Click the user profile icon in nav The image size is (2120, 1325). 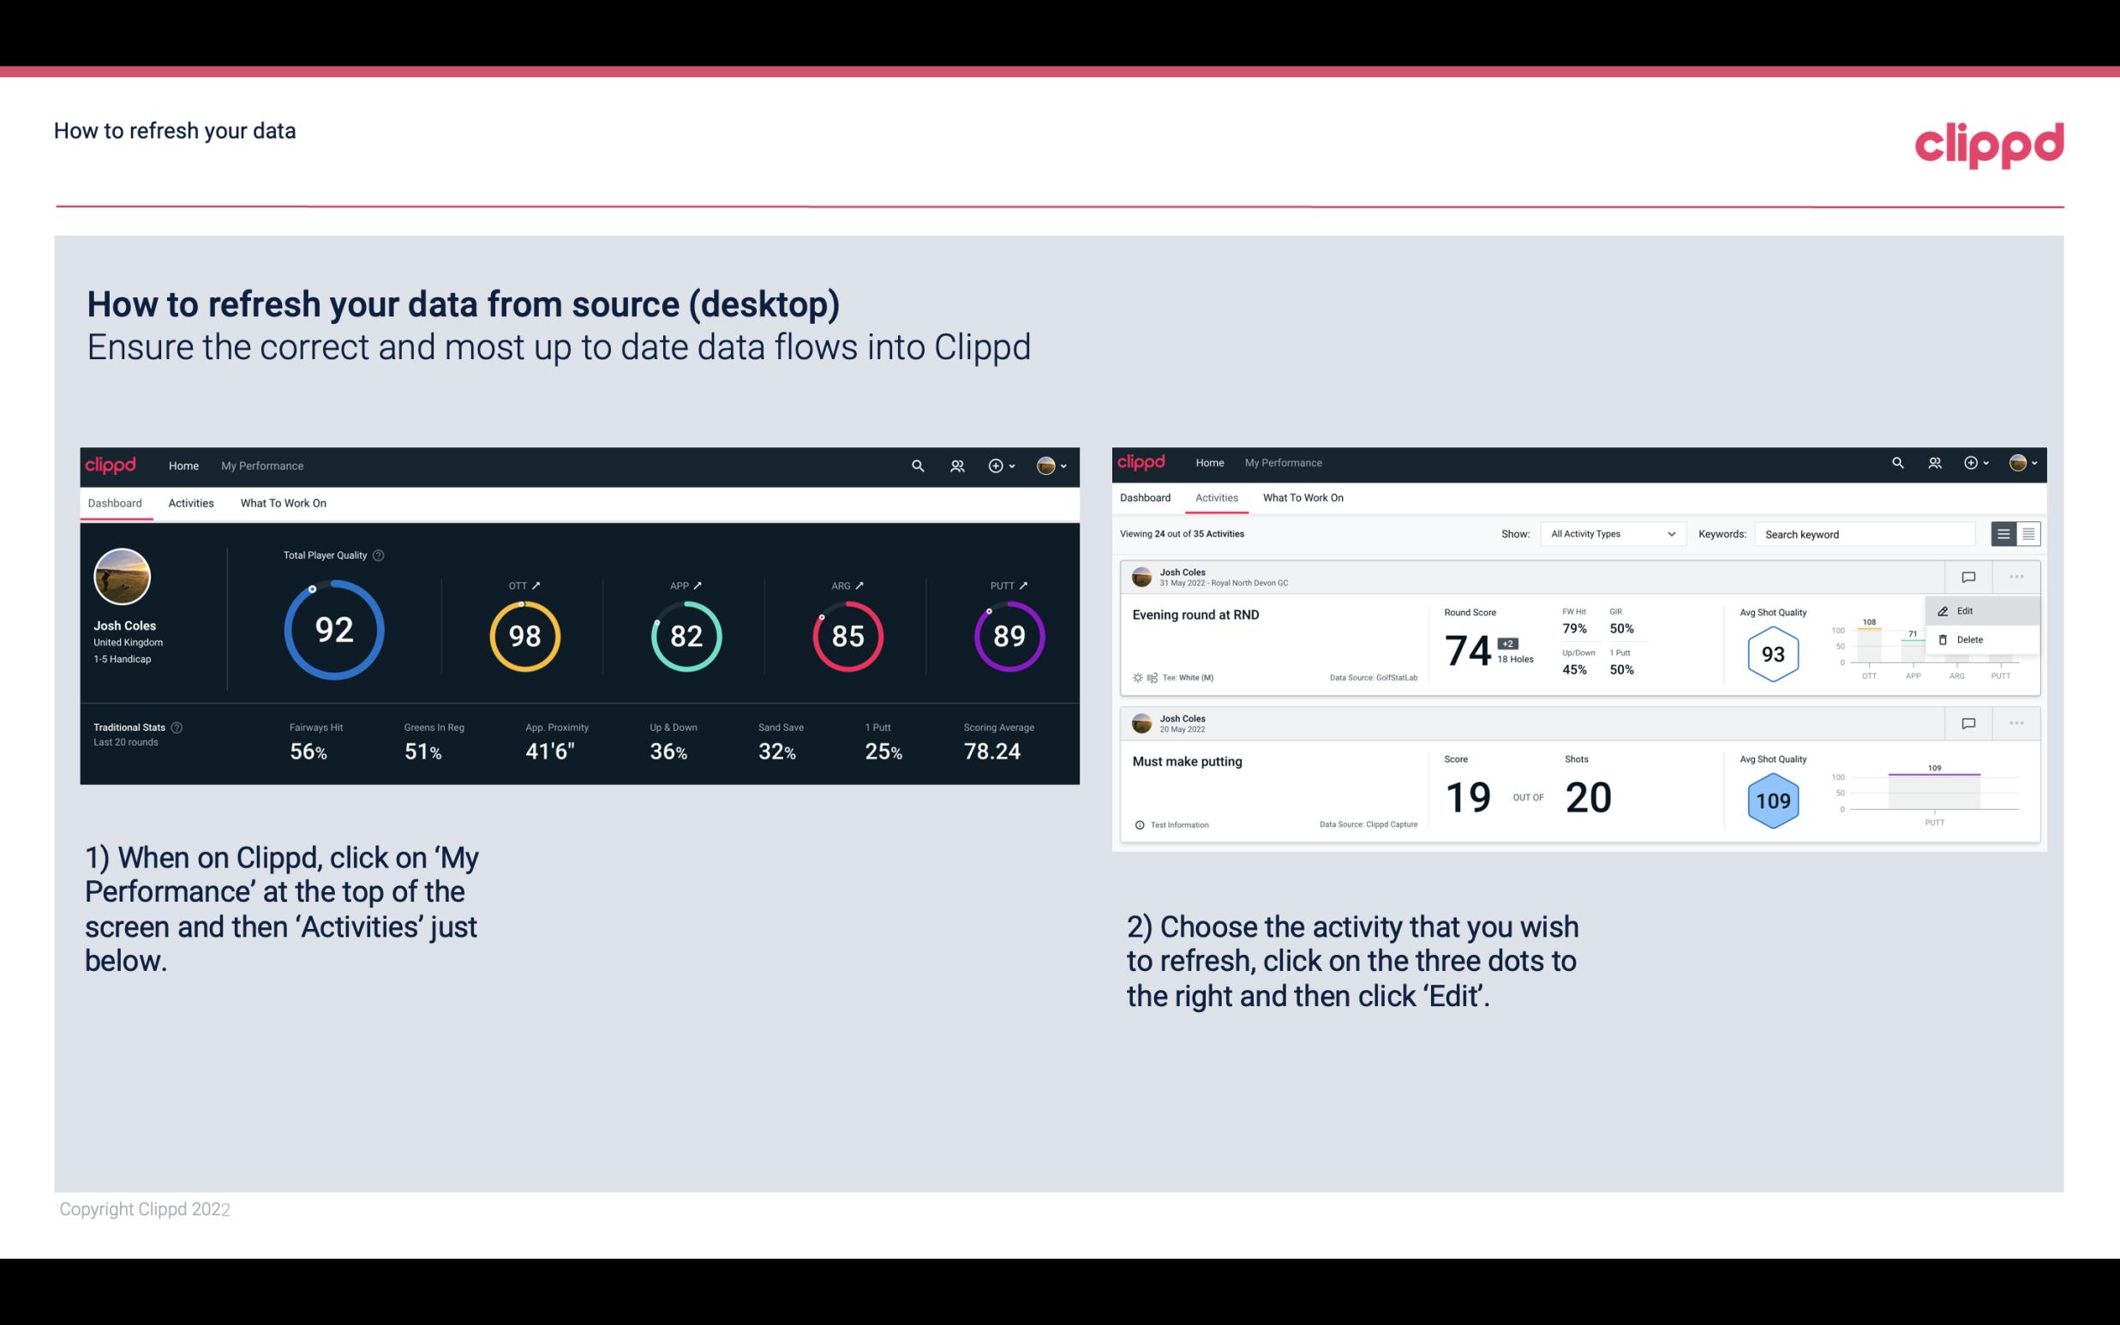(x=1045, y=464)
